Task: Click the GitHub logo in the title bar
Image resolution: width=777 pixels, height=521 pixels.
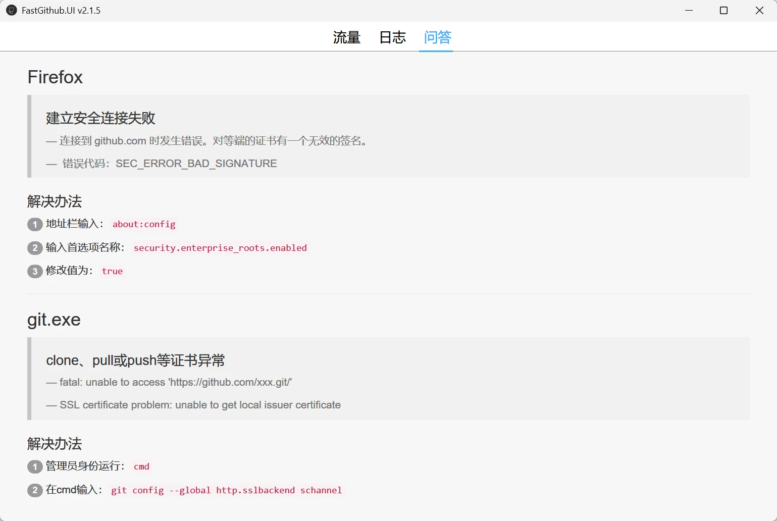Action: (x=11, y=10)
